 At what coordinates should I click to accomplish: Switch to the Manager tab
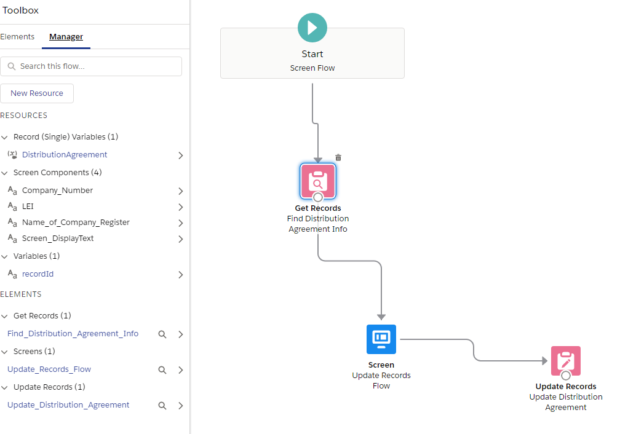tap(66, 37)
